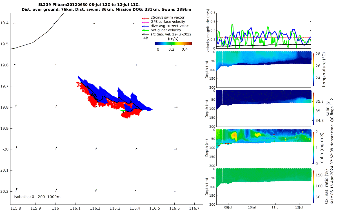
Task: Select the 'net glider velocity' legend label
Action: click(x=166, y=30)
